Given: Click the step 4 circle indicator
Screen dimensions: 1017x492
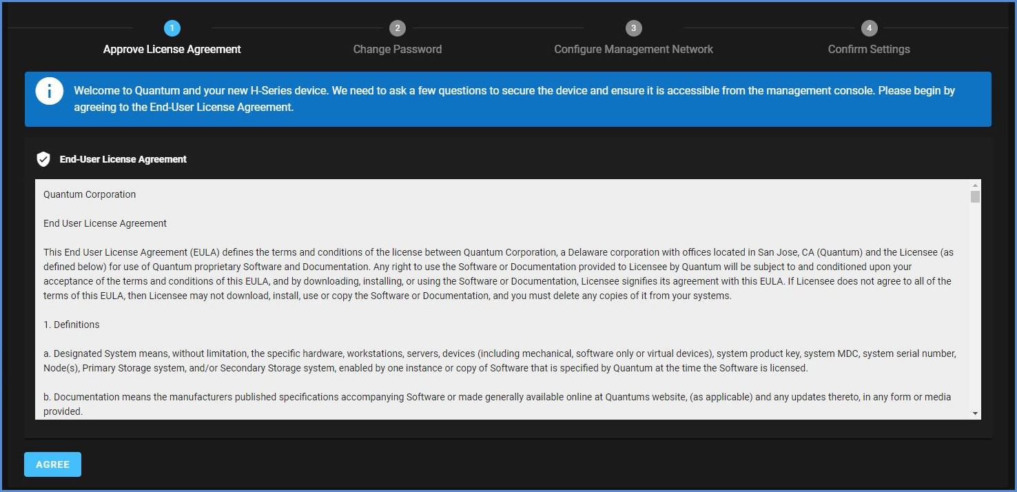Looking at the screenshot, I should point(869,28).
